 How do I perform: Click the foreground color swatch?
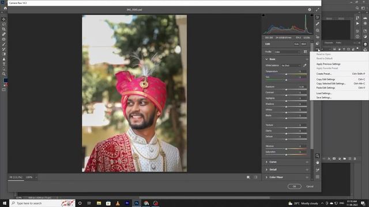[5, 80]
